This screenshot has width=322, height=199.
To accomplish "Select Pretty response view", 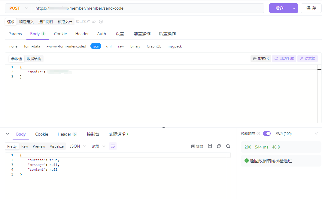I will point(12,146).
